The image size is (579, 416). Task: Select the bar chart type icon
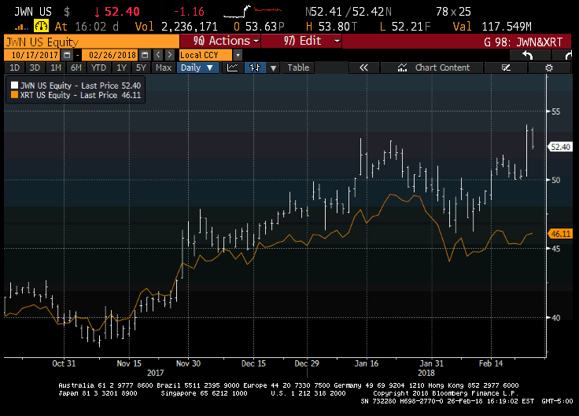pyautogui.click(x=255, y=68)
